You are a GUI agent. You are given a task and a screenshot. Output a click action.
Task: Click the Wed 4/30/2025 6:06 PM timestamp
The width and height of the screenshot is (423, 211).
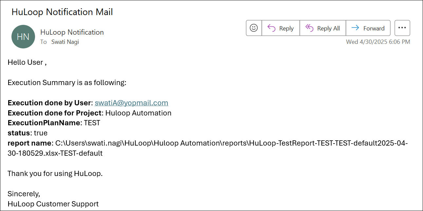378,42
